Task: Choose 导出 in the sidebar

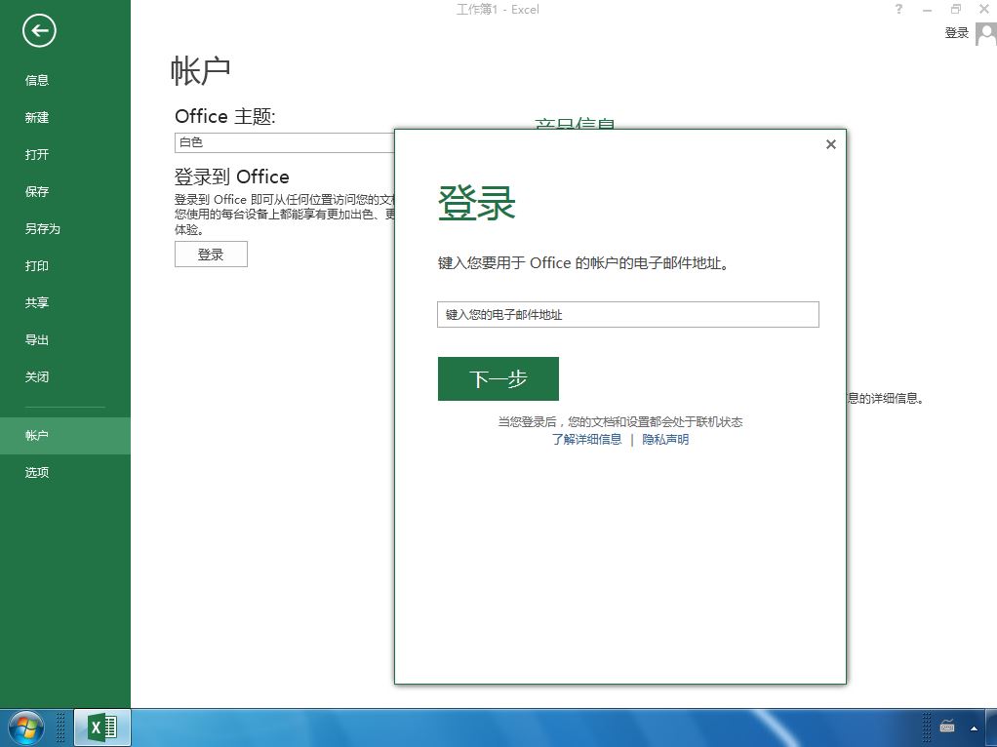Action: (x=37, y=339)
